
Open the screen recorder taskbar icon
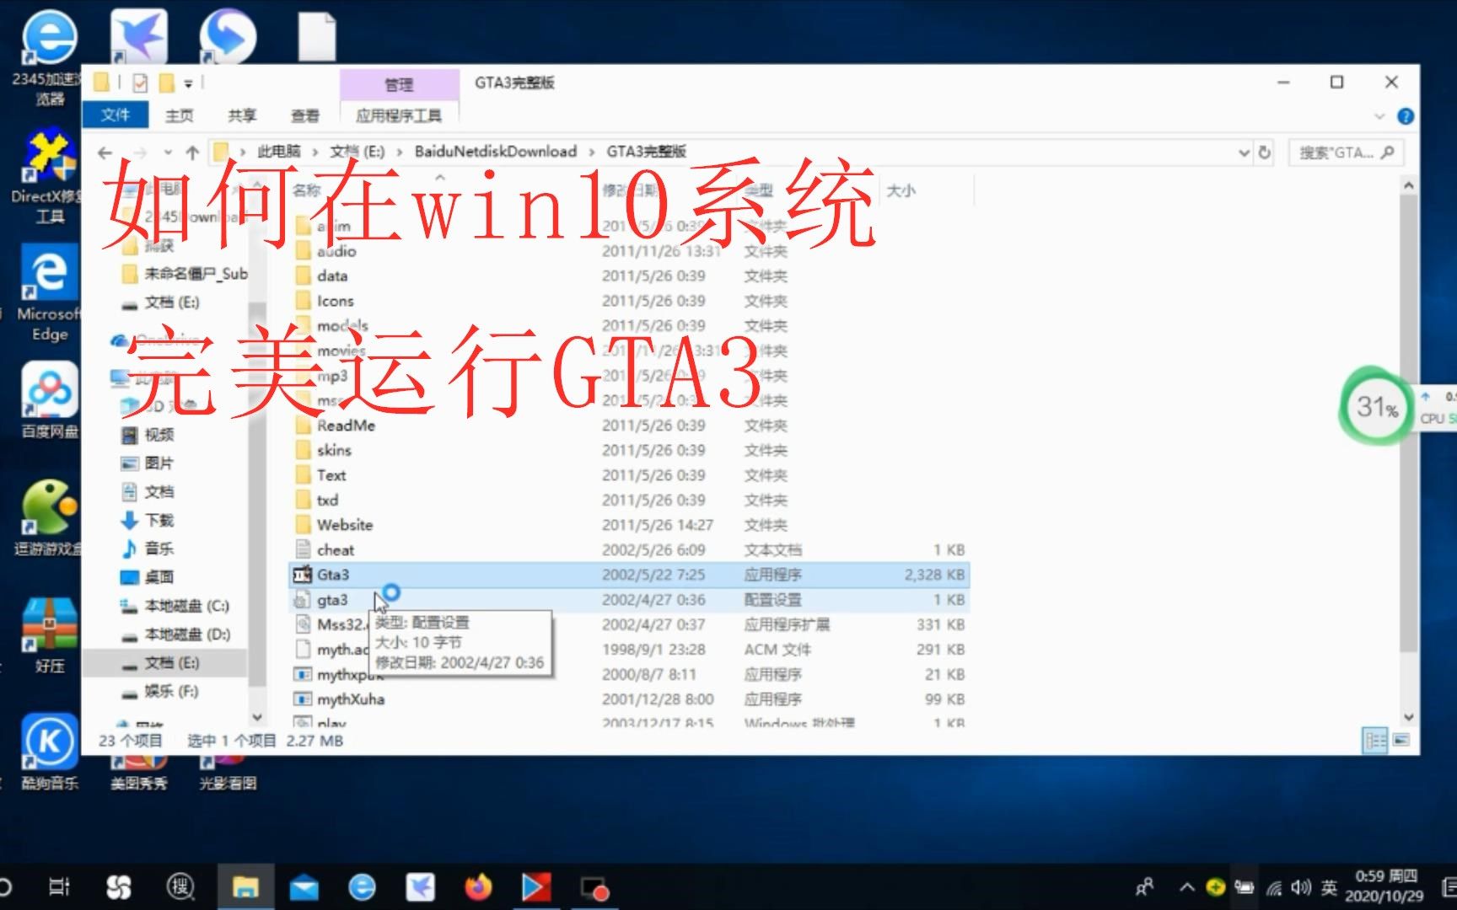click(x=594, y=886)
